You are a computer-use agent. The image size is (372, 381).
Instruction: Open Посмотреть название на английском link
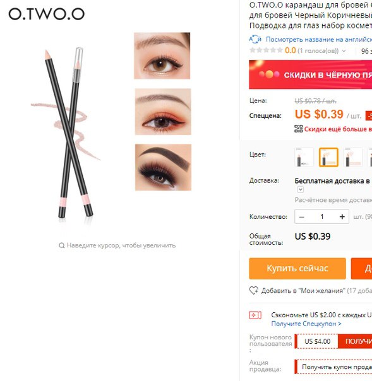click(319, 39)
